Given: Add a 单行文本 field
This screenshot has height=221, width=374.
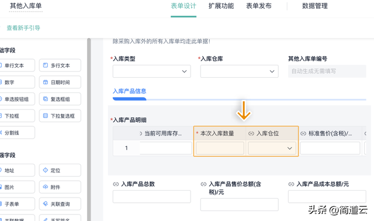Looking at the screenshot, I should pos(17,65).
